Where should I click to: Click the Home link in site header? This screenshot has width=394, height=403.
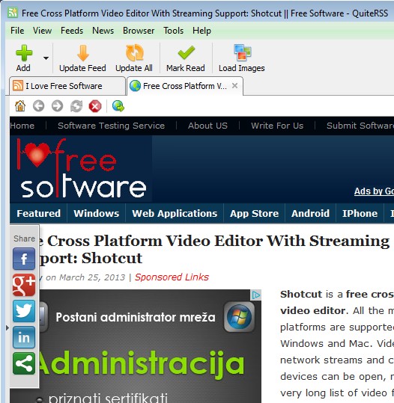point(22,126)
